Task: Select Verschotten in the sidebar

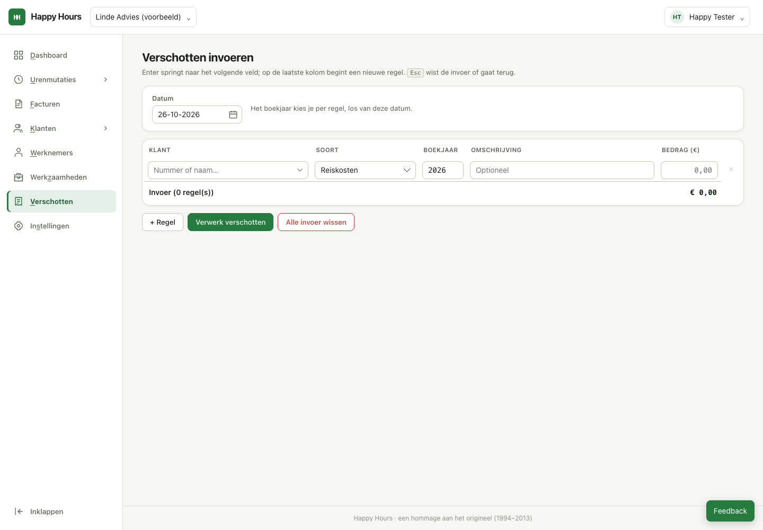Action: click(61, 201)
